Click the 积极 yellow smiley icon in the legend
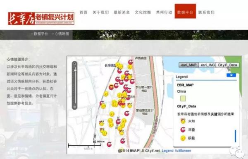The width and height of the screenshot is (248, 159). tap(183, 138)
